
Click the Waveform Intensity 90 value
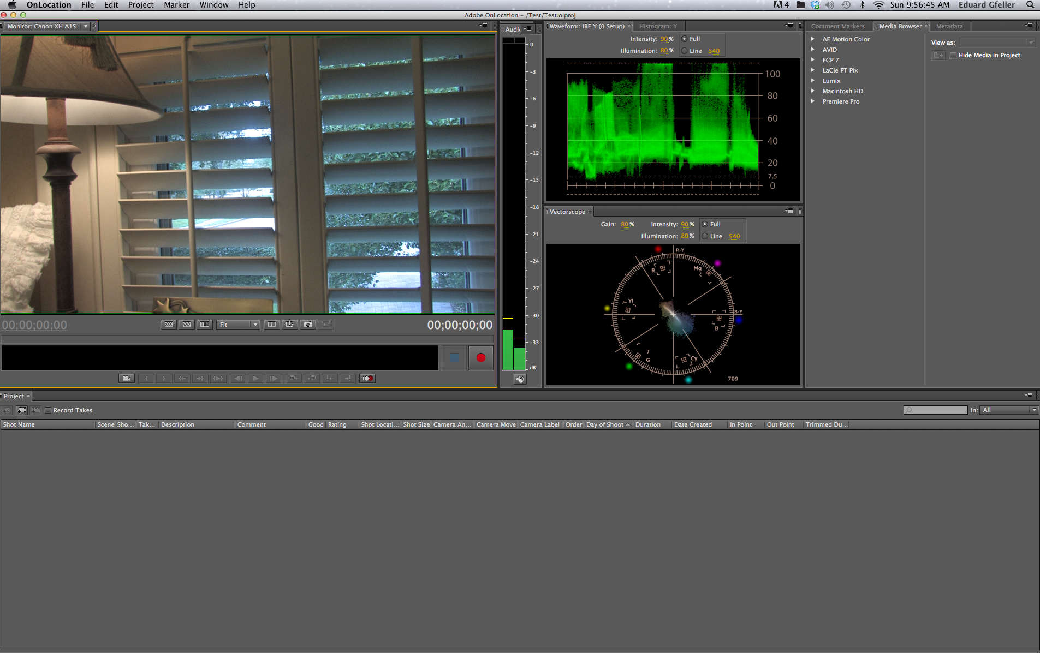(x=664, y=39)
